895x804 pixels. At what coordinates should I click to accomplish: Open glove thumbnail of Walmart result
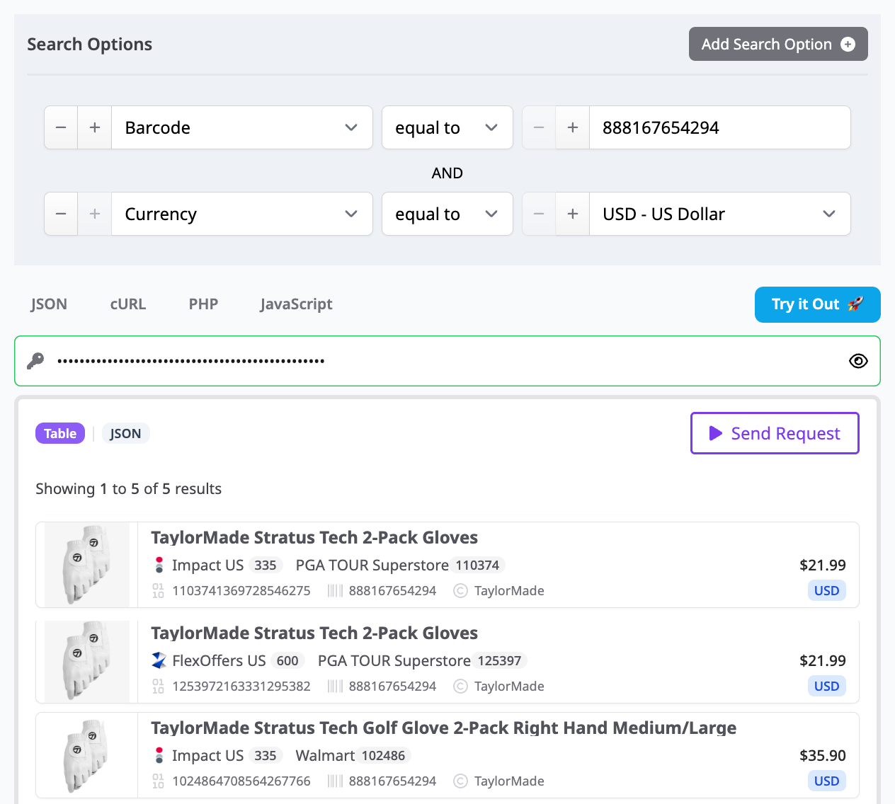87,755
